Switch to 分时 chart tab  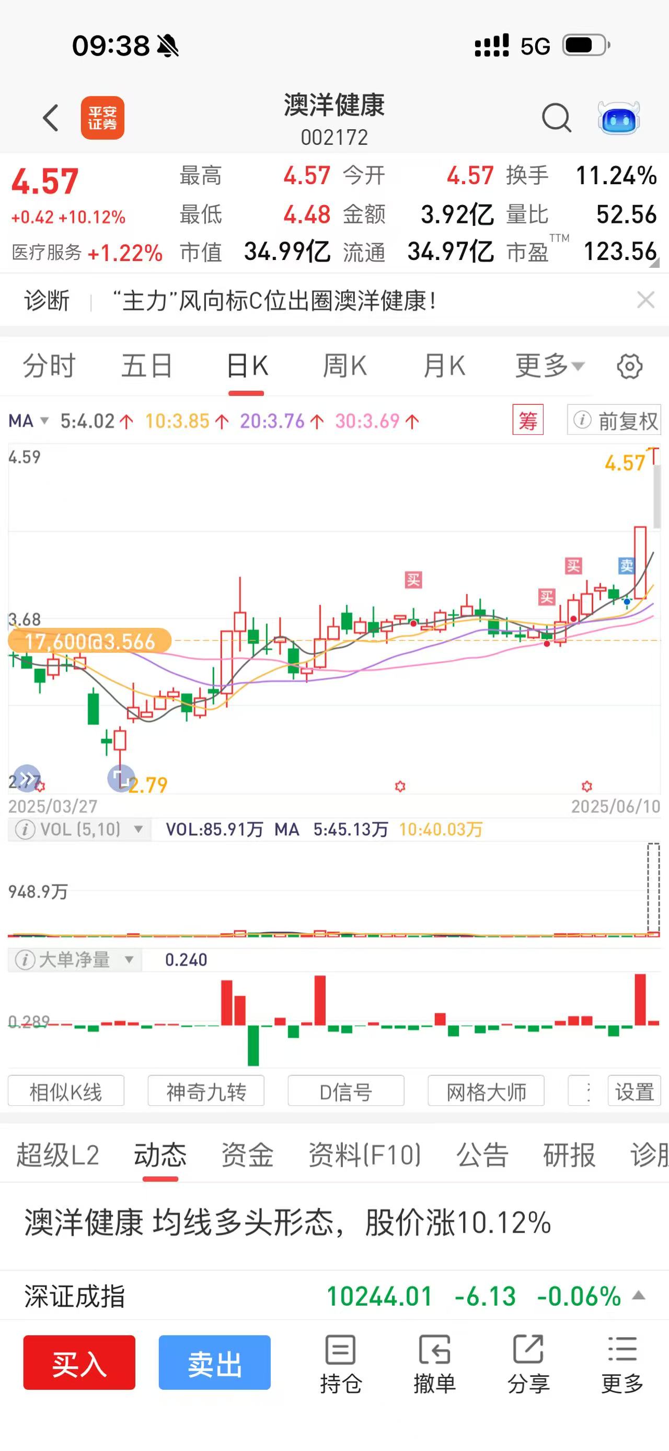[49, 366]
